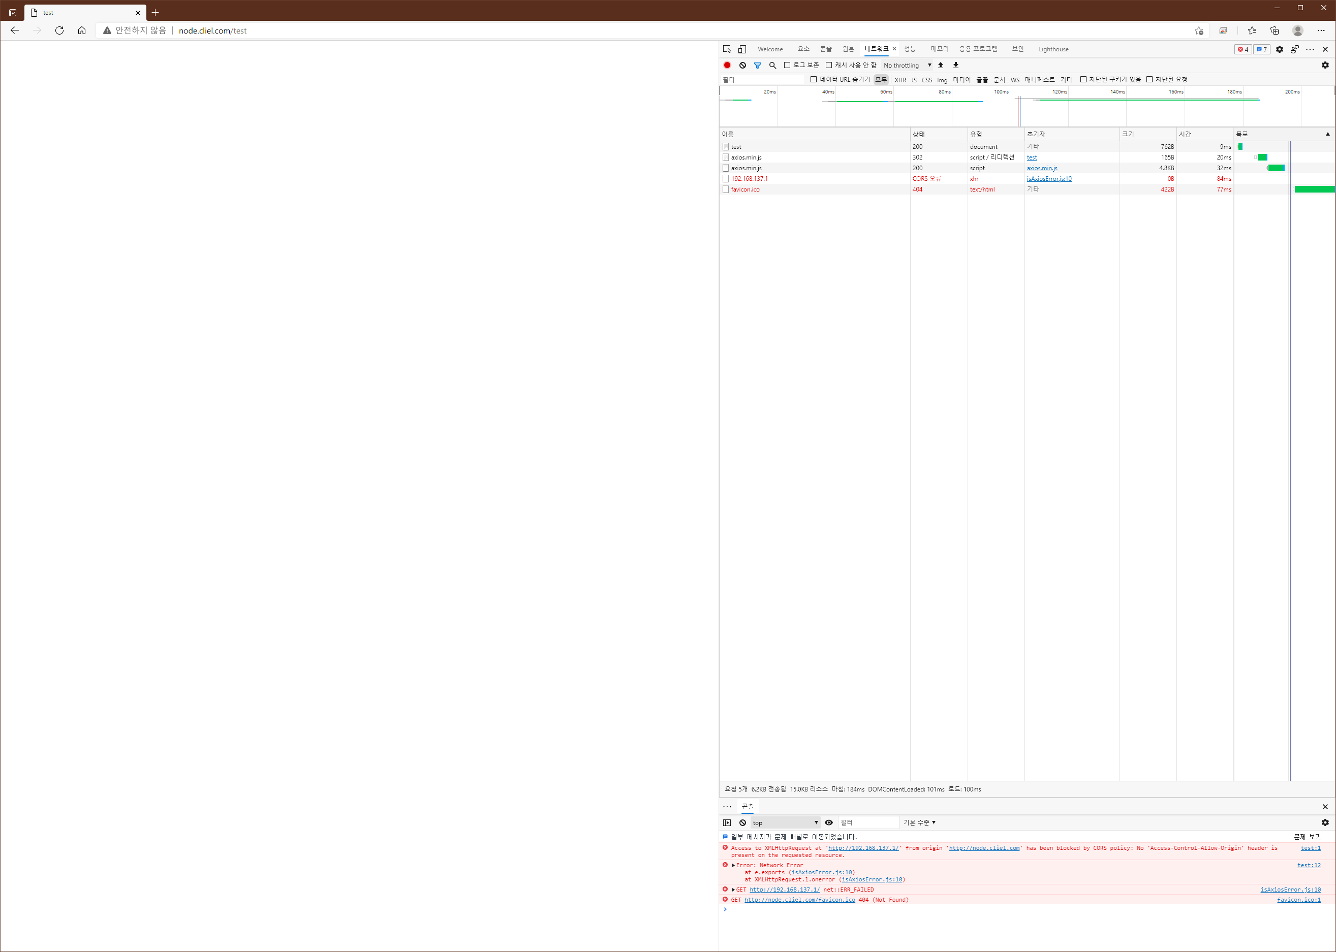1336x952 pixels.
Task: Click the record network log button
Action: (x=727, y=65)
